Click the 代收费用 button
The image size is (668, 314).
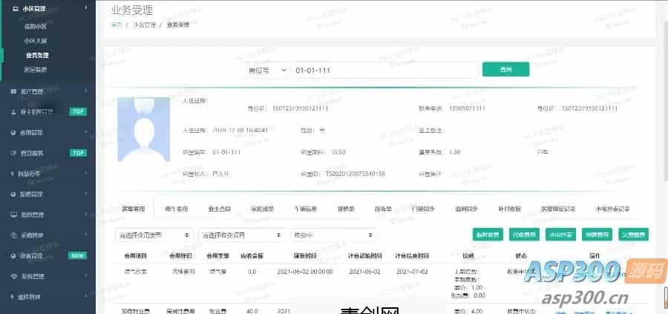point(525,235)
